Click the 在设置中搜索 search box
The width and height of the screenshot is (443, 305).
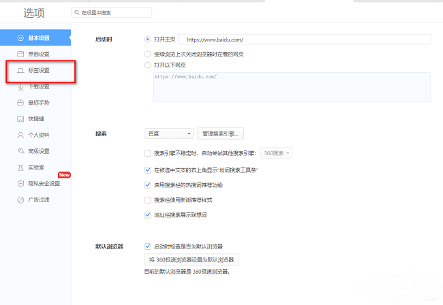pos(111,12)
